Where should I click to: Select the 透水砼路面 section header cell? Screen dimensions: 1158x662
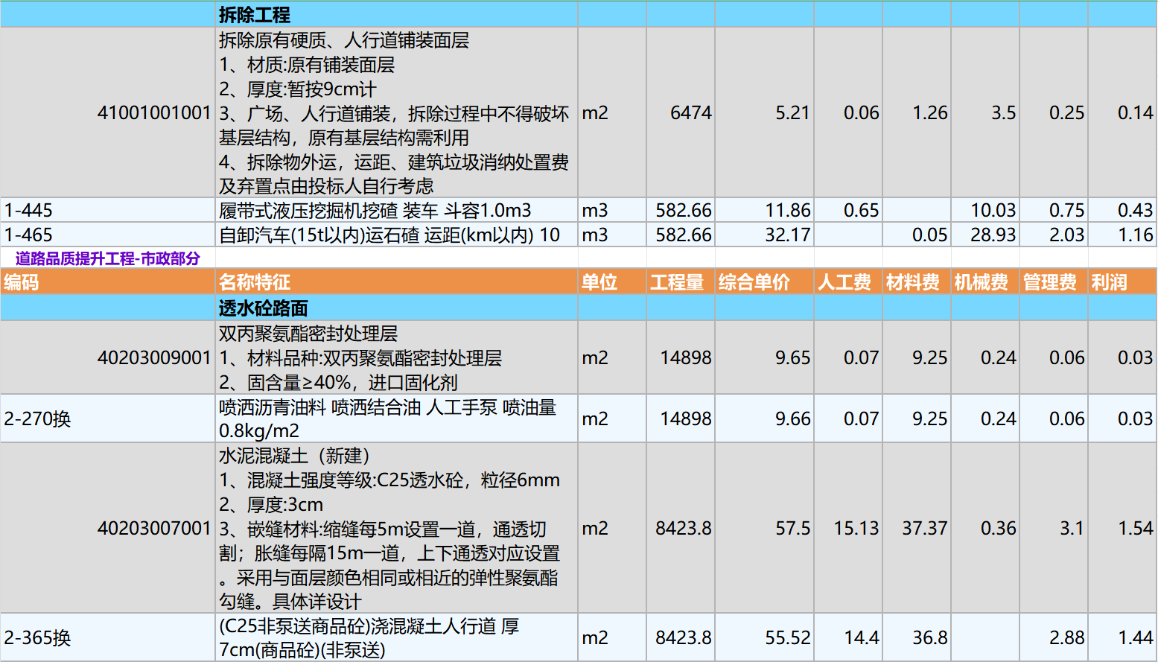pos(396,308)
